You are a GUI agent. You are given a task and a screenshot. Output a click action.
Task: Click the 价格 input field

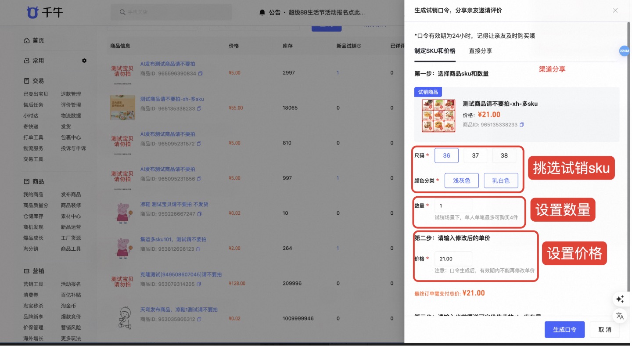click(x=453, y=259)
